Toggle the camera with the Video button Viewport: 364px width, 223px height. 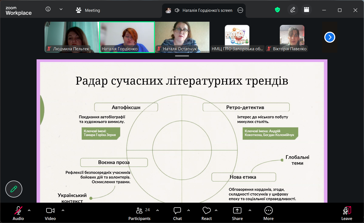pos(50,213)
